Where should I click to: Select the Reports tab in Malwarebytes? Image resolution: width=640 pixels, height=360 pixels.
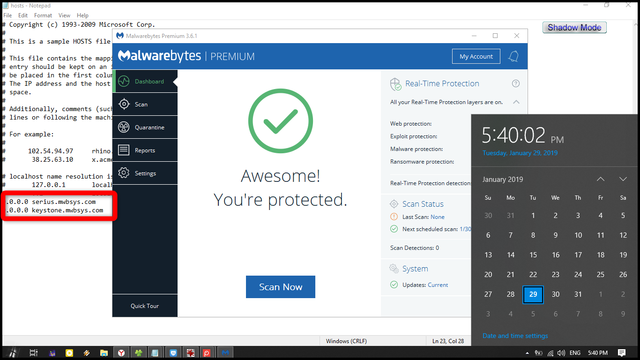pos(145,150)
